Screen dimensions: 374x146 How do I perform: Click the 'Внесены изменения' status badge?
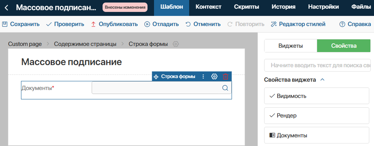click(125, 7)
